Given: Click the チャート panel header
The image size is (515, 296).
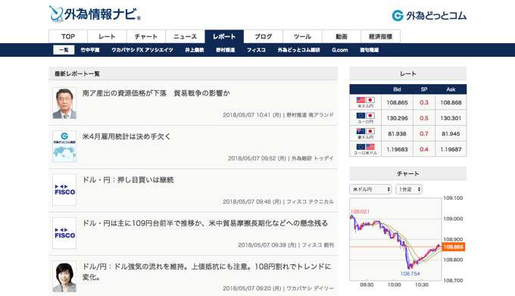Looking at the screenshot, I should pyautogui.click(x=408, y=173).
